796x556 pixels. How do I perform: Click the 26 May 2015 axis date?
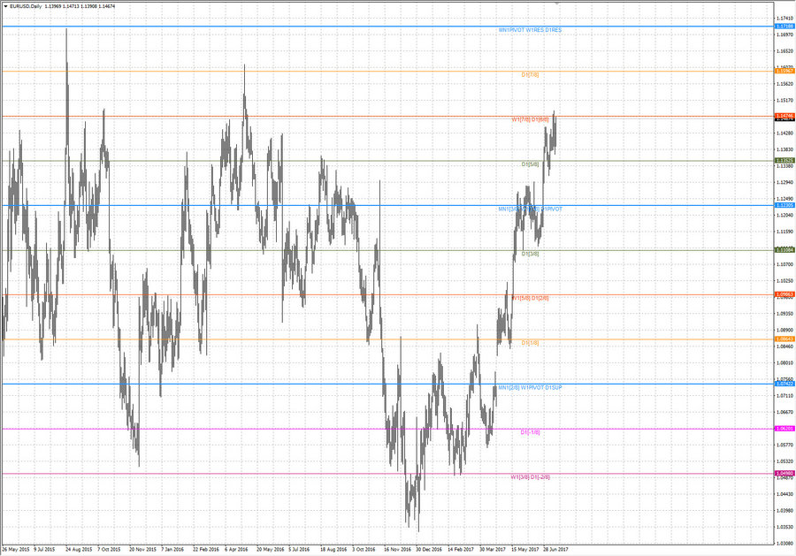coord(18,549)
